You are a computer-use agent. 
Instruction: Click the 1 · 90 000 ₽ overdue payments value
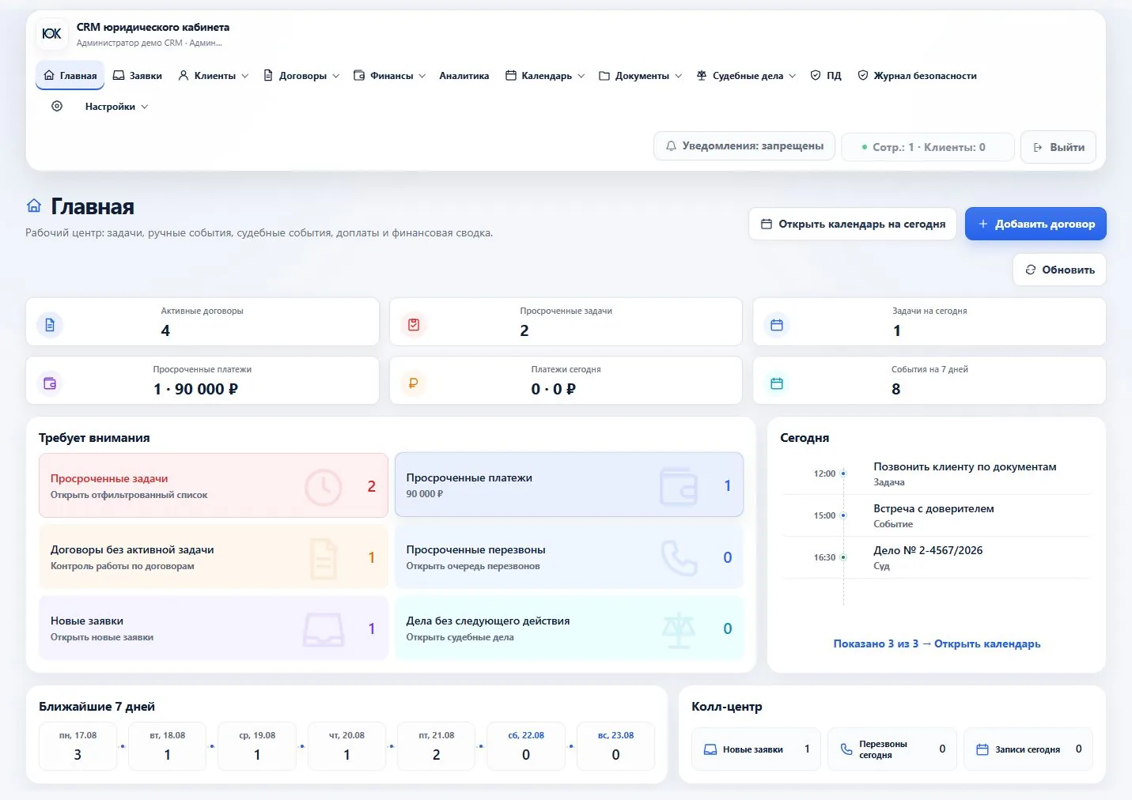(x=195, y=389)
